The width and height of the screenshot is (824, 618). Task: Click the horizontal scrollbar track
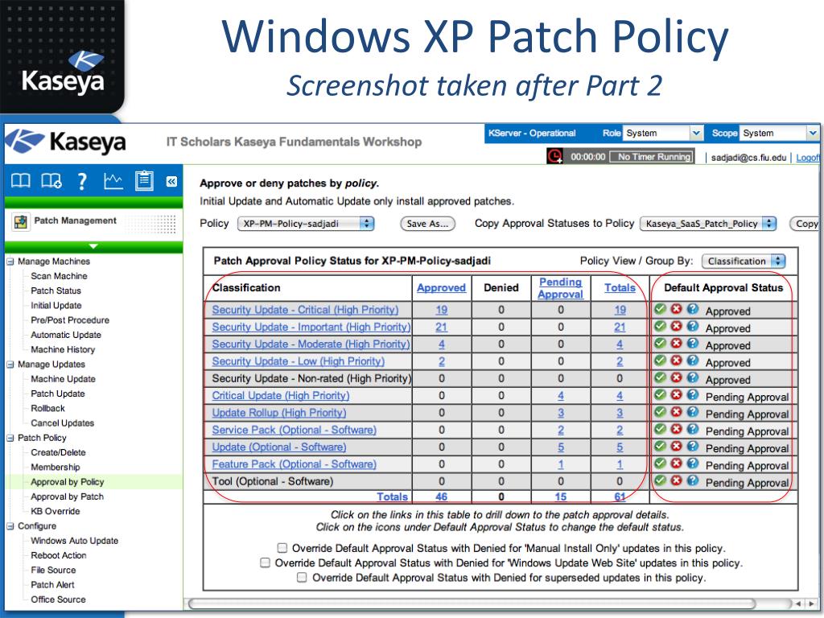(x=488, y=604)
